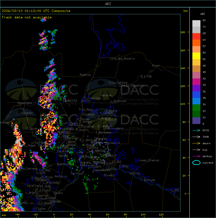Click the 'TUPUNGATO' place label
Screen dimensions: 216x218
(42, 180)
